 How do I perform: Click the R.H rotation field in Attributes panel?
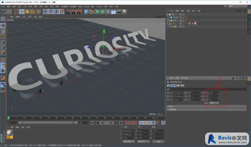tap(214, 93)
